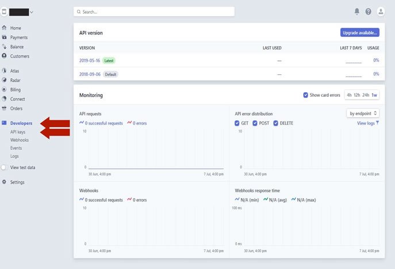Click the help question mark icon
Viewport: 395px width, 269px height.
point(368,12)
